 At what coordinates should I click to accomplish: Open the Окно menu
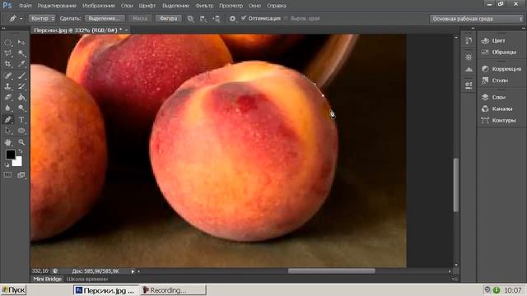point(254,6)
